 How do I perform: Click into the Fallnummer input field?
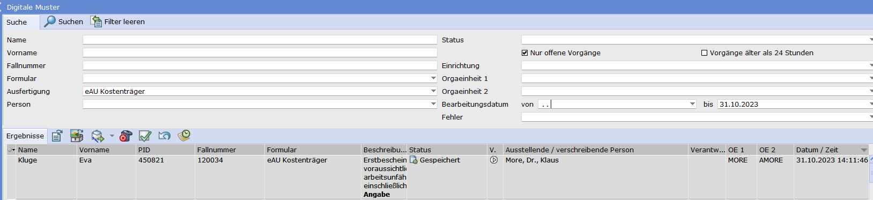(x=260, y=65)
